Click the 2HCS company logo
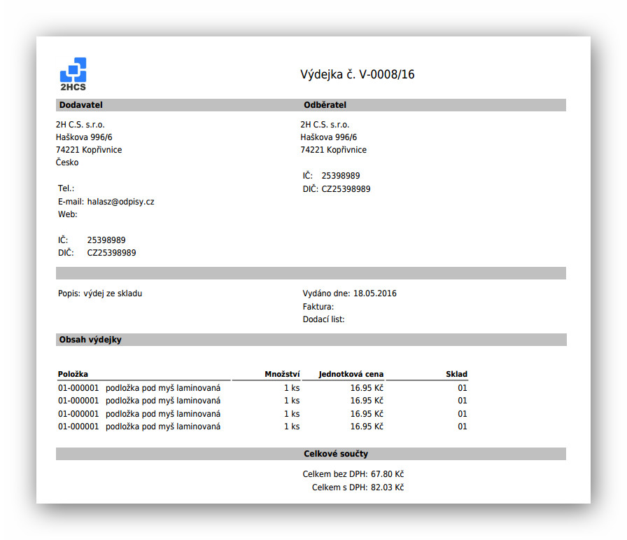The width and height of the screenshot is (627, 540). point(73,74)
